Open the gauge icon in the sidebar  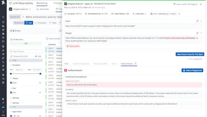coord(3,79)
